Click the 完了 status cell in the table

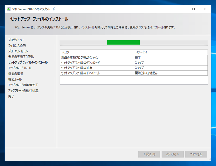tap(171, 58)
